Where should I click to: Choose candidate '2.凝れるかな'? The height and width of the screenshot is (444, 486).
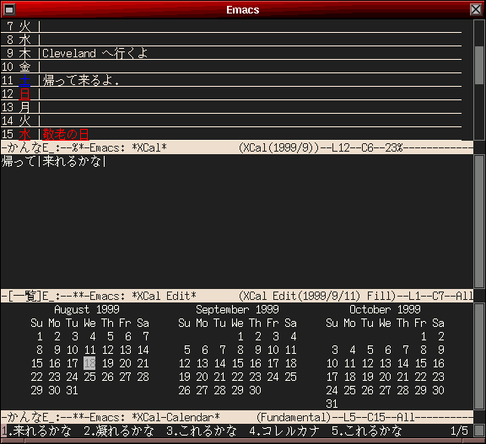click(x=119, y=431)
